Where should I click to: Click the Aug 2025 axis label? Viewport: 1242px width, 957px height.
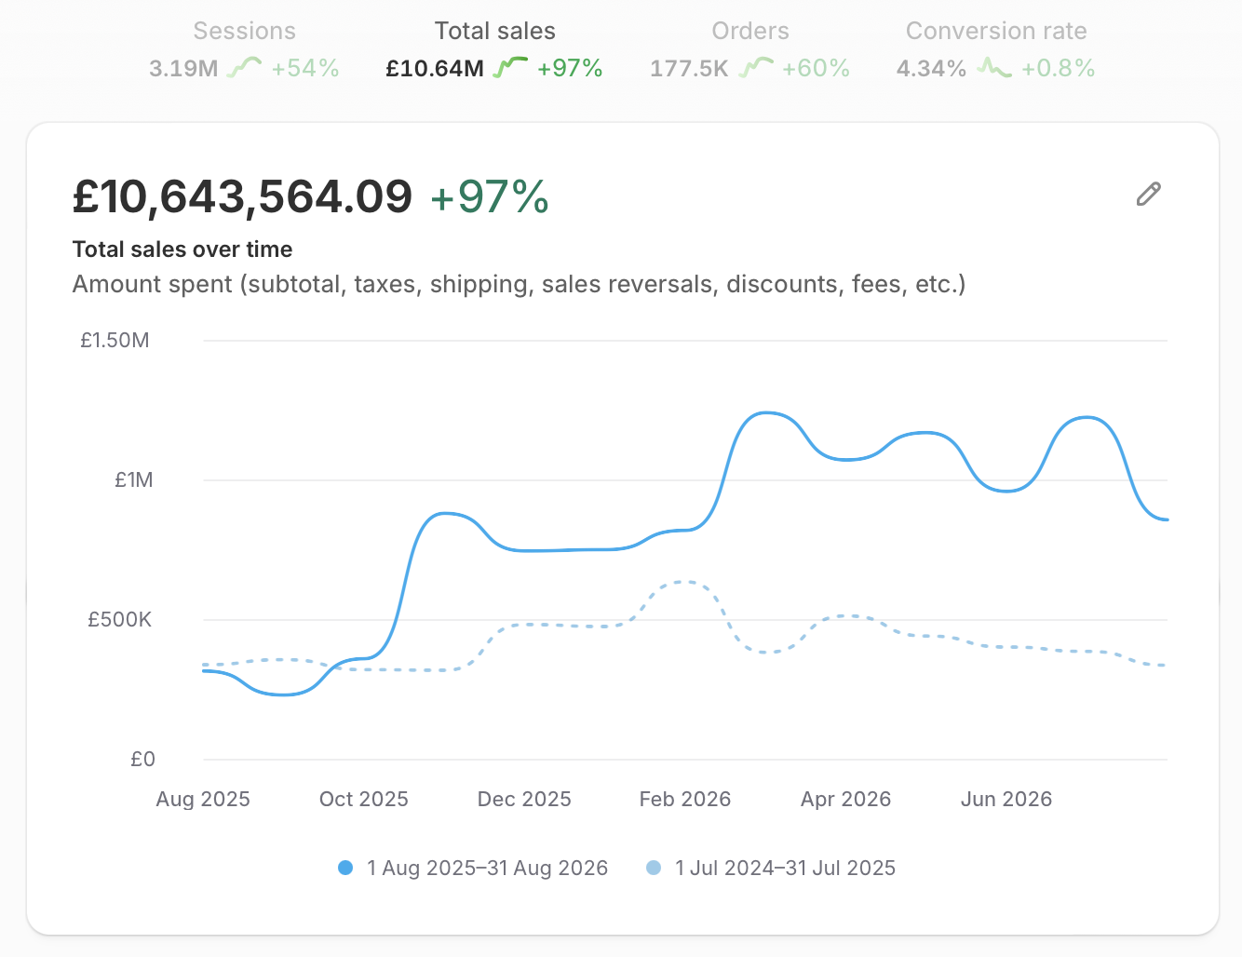tap(203, 799)
